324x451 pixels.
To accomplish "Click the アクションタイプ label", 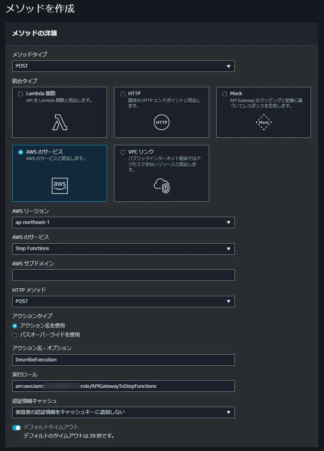I will point(32,316).
